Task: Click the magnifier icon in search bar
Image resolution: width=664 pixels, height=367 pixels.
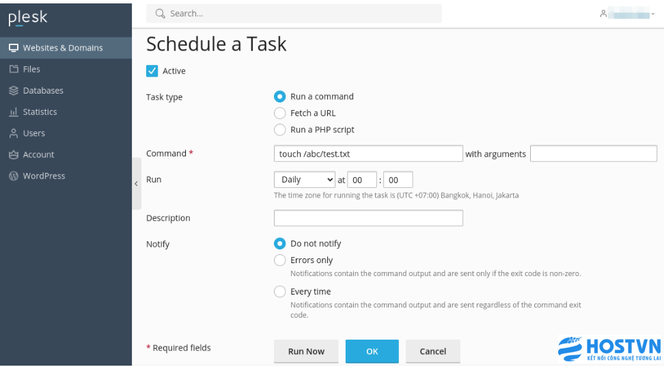Action: coord(160,14)
